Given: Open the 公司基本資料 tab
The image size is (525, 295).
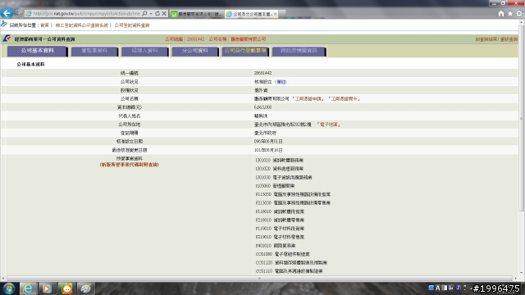Looking at the screenshot, I should click(37, 51).
